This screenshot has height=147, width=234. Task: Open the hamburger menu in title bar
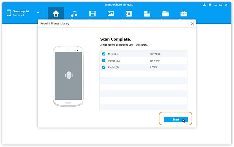(210, 5)
